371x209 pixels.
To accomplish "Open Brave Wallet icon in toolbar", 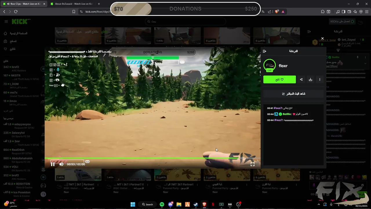I will pyautogui.click(x=349, y=12).
